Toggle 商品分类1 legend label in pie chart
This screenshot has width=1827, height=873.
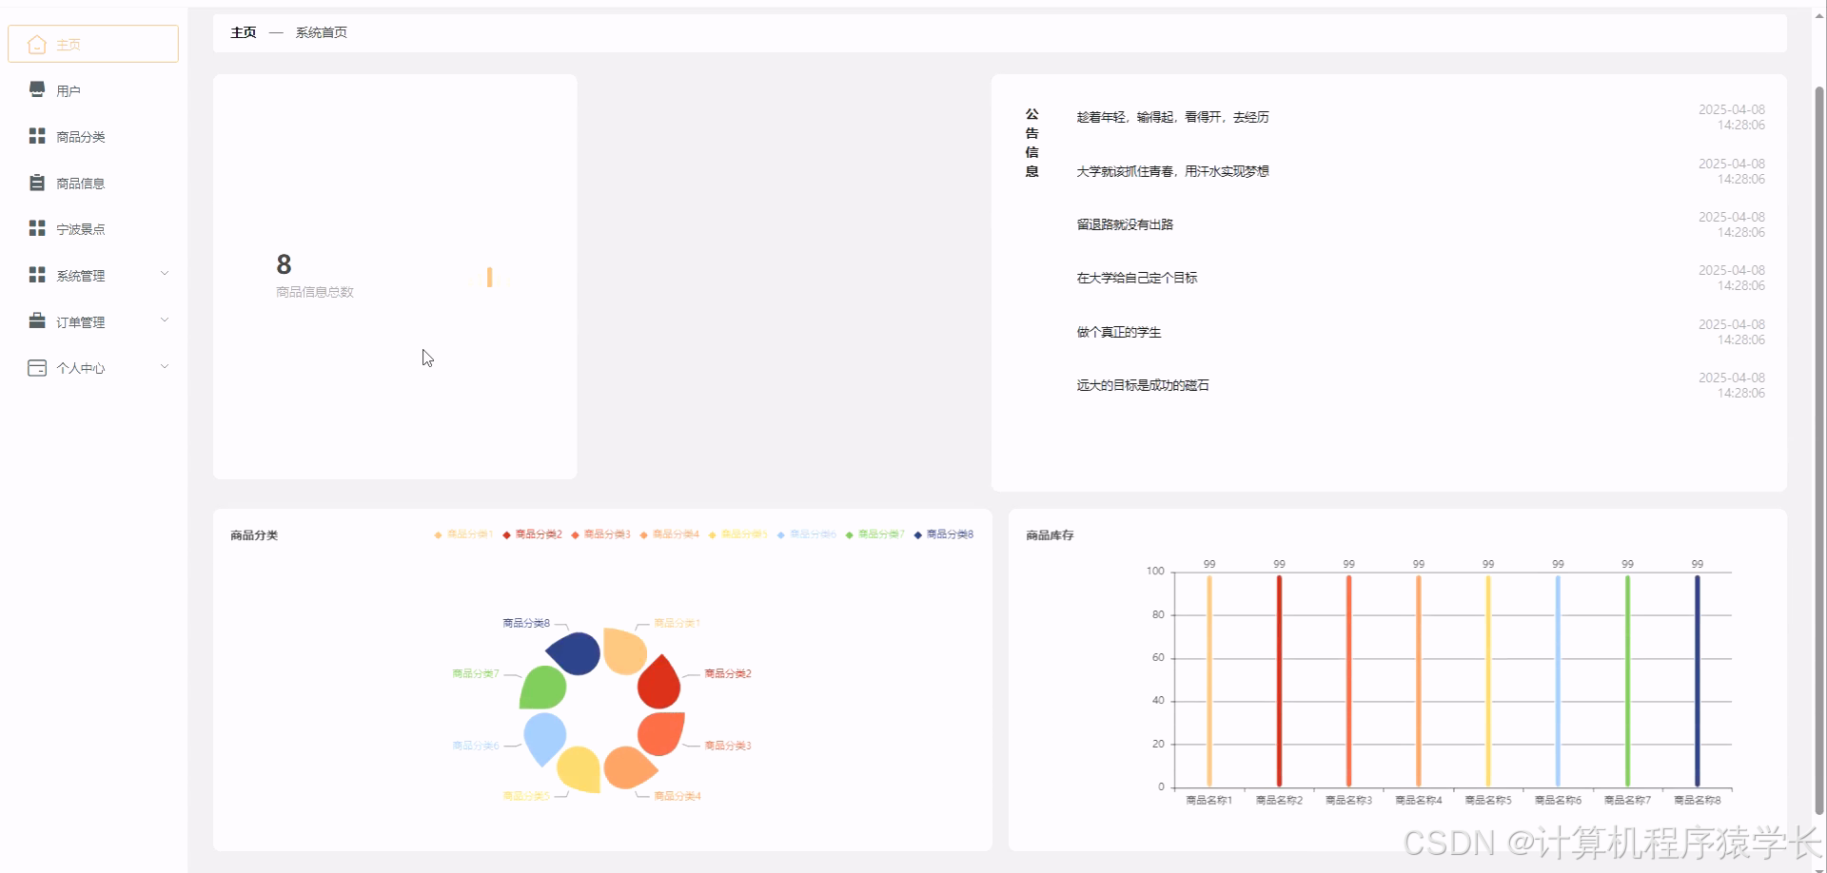[470, 534]
